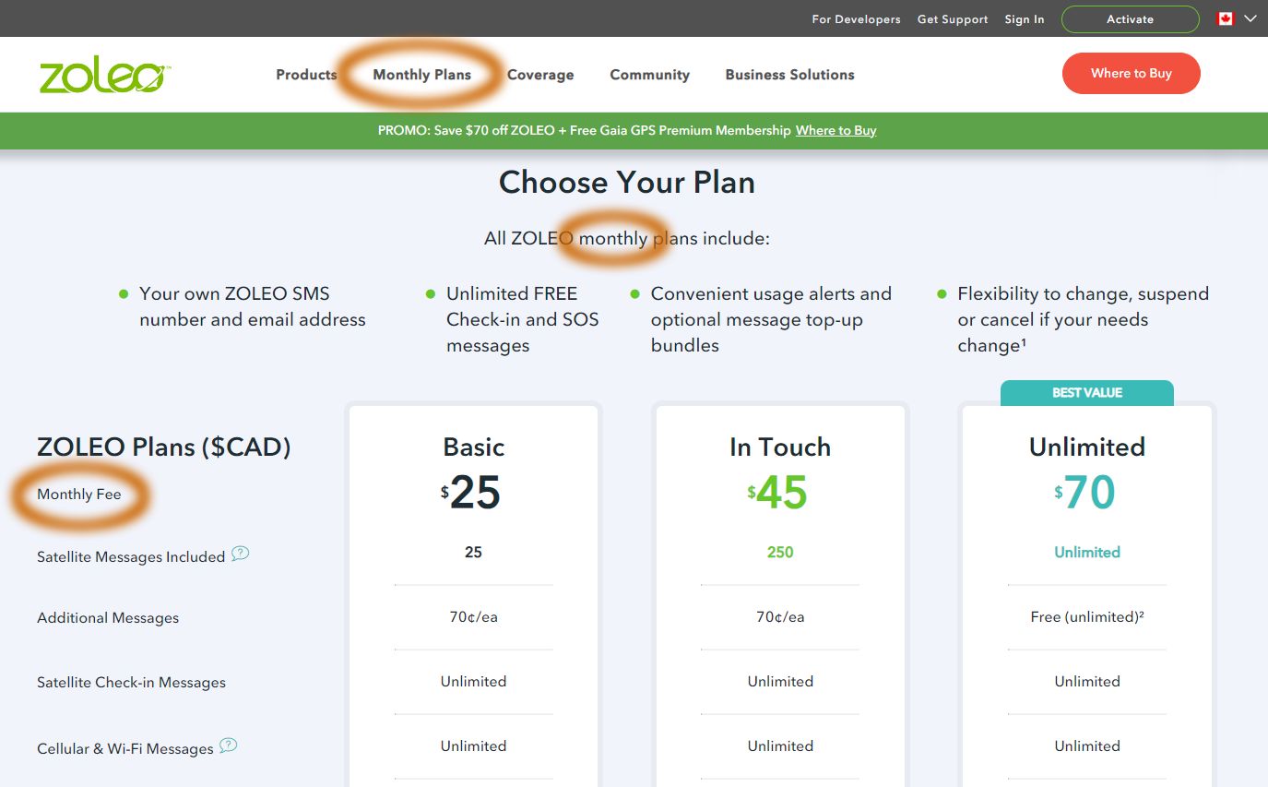Click the Satellite Check-in Messages label
Screen dimensions: 1268x787
click(x=131, y=683)
